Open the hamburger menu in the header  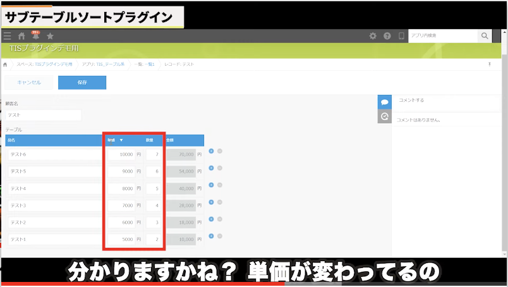coord(8,36)
